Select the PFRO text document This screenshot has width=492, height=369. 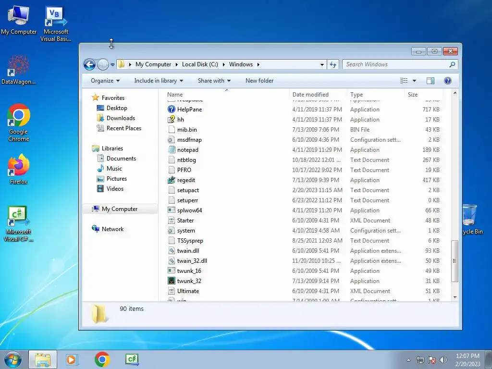184,170
